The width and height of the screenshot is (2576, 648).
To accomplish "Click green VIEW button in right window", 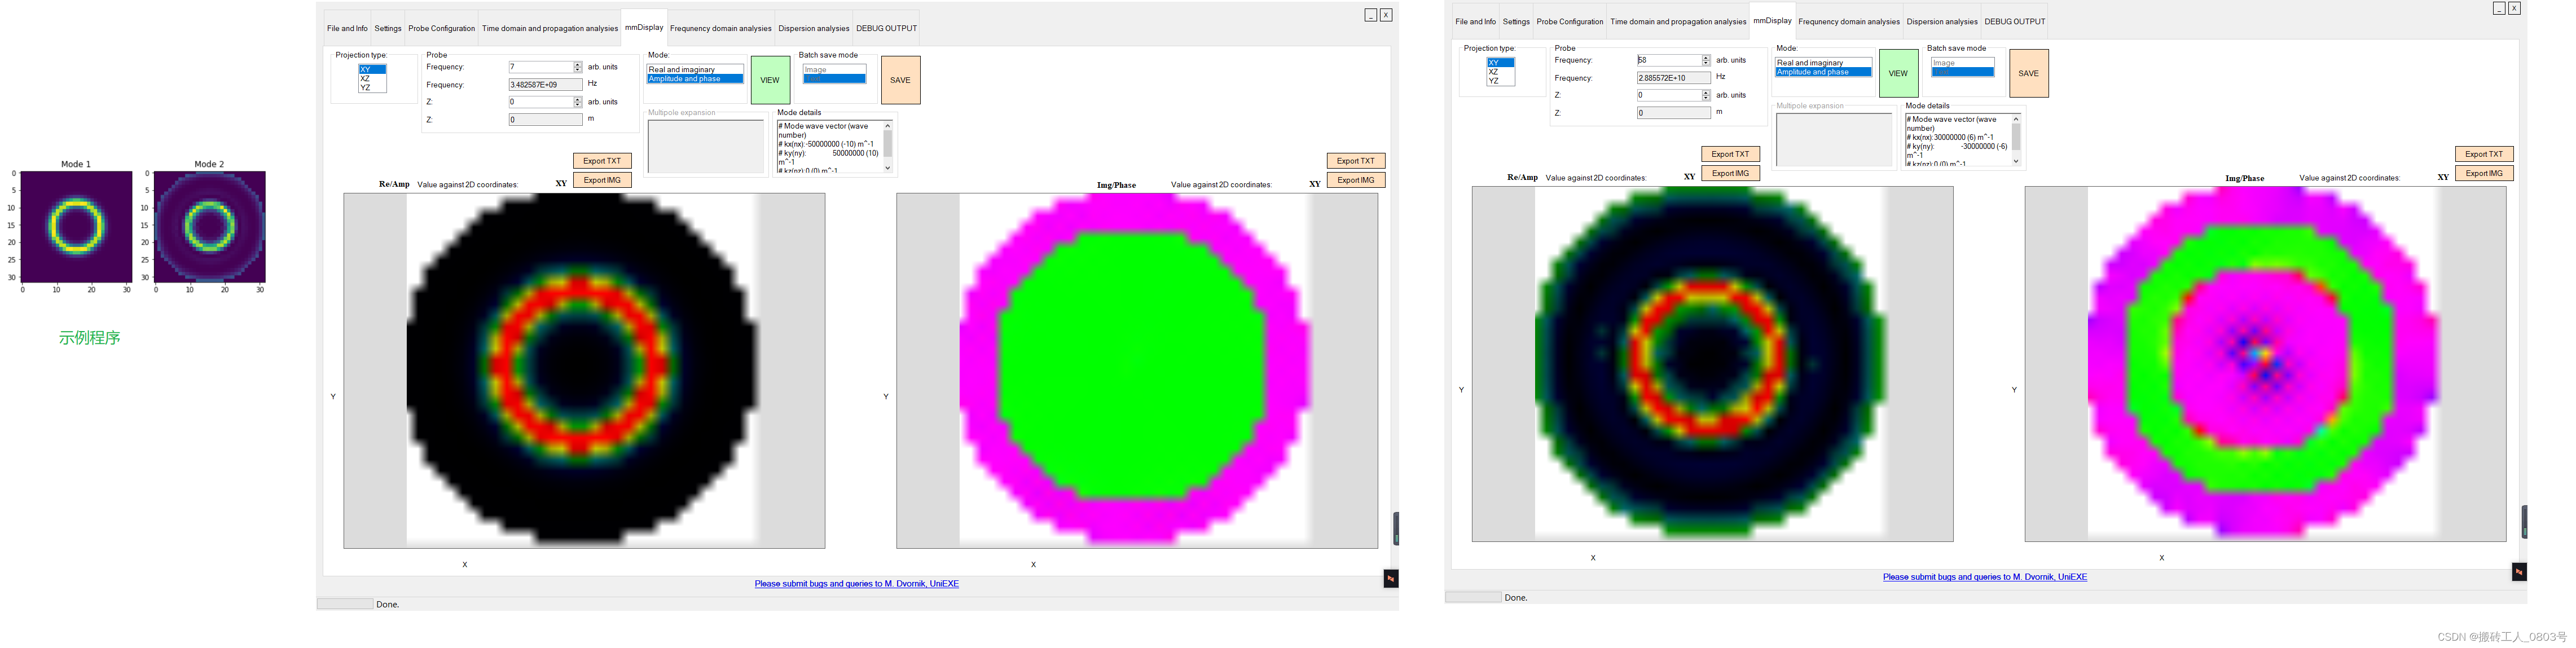I will tap(1898, 73).
